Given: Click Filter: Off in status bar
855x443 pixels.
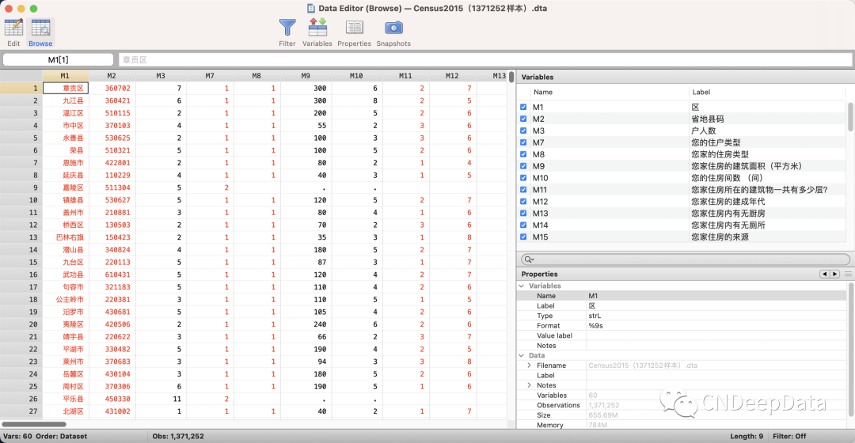Looking at the screenshot, I should 789,437.
